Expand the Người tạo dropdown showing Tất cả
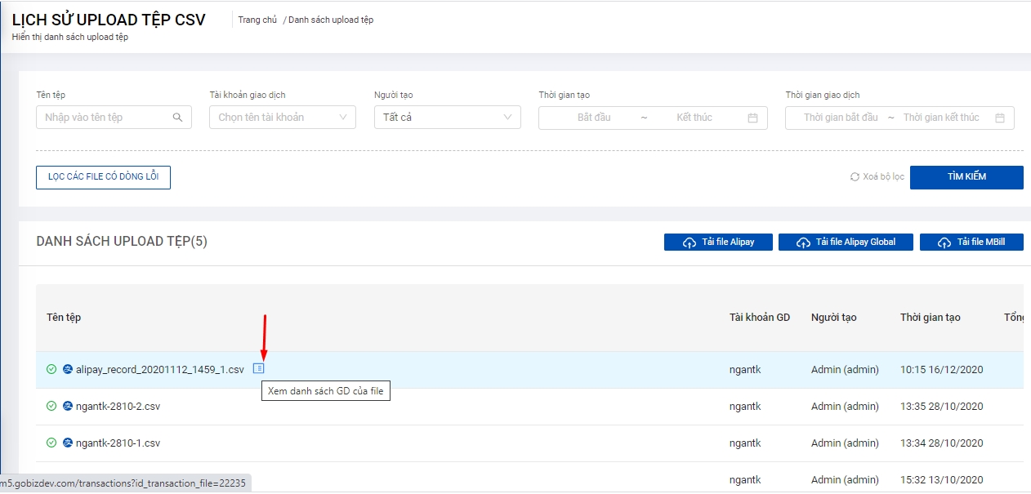Image resolution: width=1031 pixels, height=494 pixels. pyautogui.click(x=447, y=118)
